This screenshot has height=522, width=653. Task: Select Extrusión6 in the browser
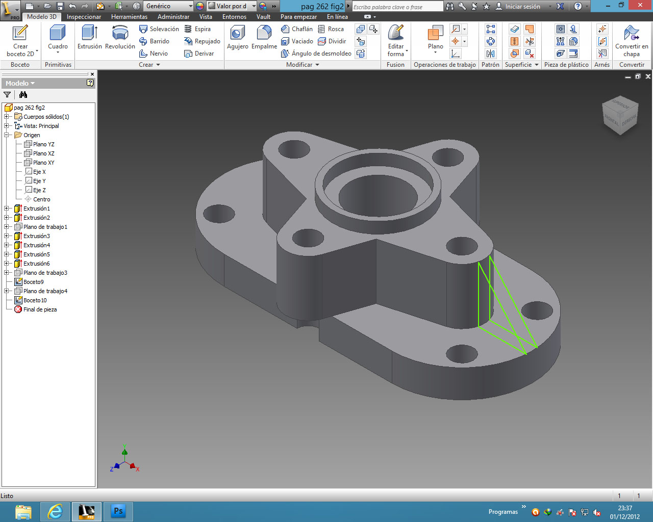pyautogui.click(x=32, y=264)
